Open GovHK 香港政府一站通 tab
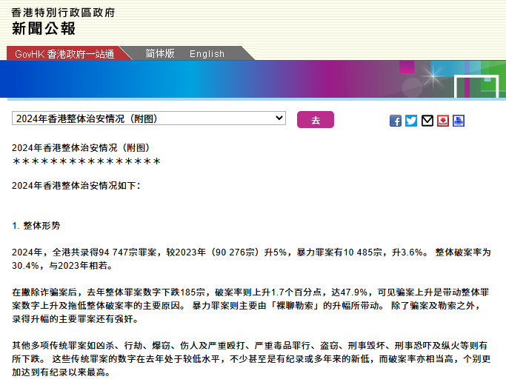Image resolution: width=506 pixels, height=385 pixels. coord(64,54)
